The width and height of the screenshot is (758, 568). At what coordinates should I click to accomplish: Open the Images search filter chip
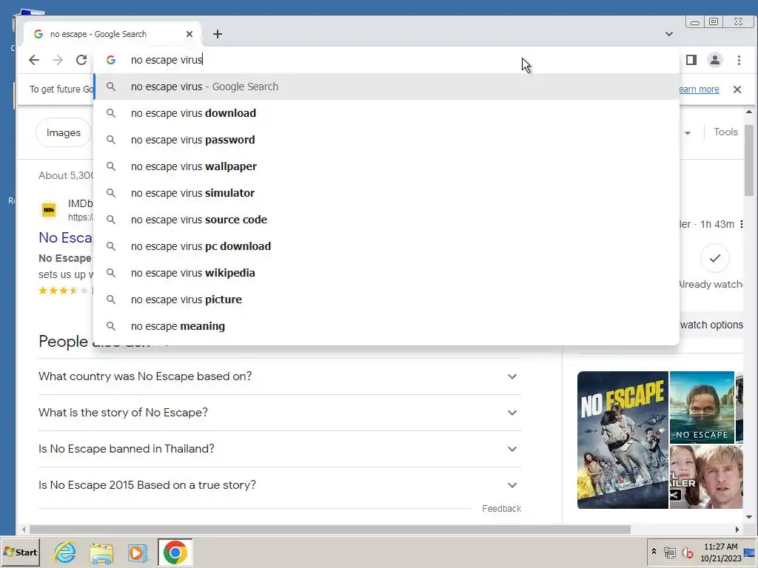point(64,133)
